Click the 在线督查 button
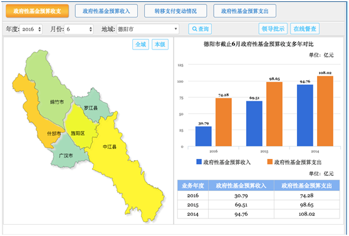The height and width of the screenshot is (236, 349). point(305,29)
